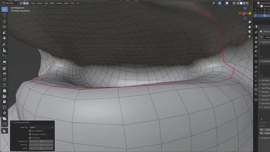
Task: Select the Annotate pencil tool
Action: (x=5, y=44)
